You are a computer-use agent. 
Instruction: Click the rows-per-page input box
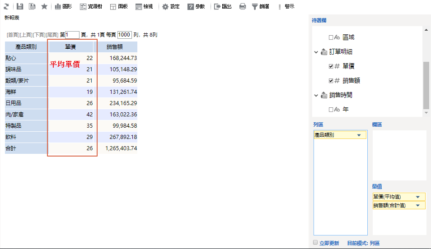point(125,35)
